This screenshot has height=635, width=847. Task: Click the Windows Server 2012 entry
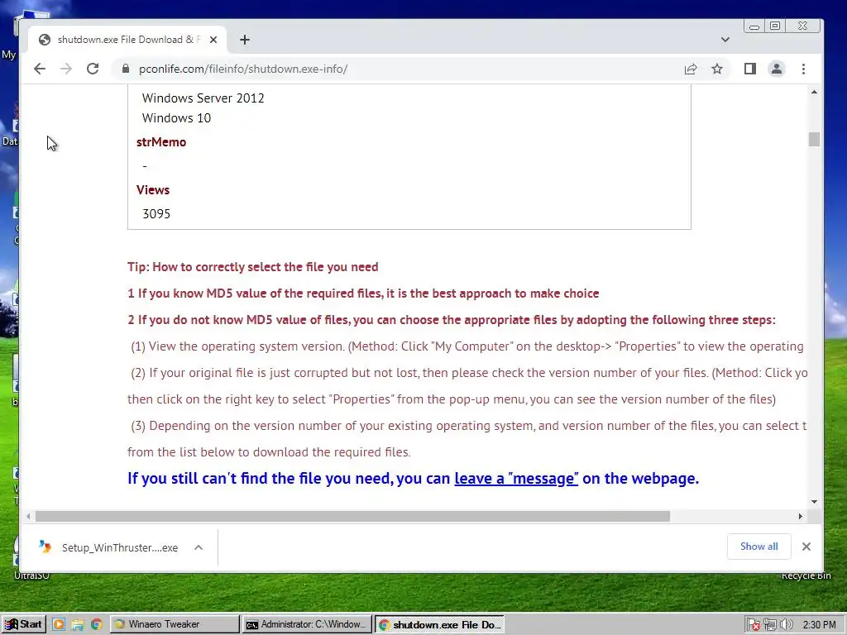(x=203, y=98)
